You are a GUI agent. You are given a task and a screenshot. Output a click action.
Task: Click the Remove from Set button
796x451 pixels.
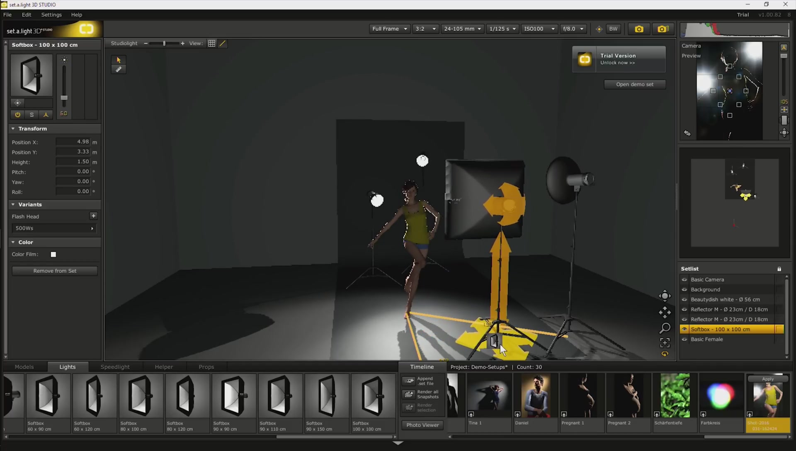[55, 271]
